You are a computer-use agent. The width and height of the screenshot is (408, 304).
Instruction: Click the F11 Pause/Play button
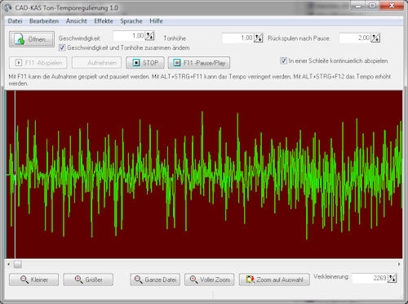(199, 63)
